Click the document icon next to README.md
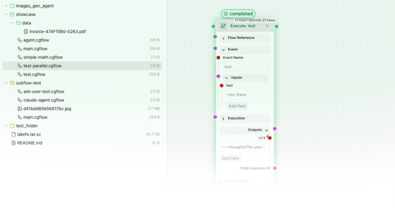Image resolution: width=395 pixels, height=208 pixels. click(x=13, y=143)
